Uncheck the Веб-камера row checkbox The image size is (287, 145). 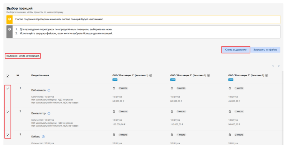point(8,89)
